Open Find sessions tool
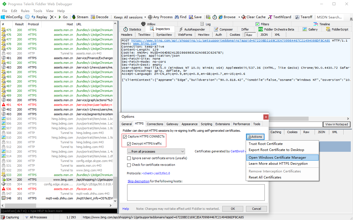353x220 pixels. click(181, 17)
